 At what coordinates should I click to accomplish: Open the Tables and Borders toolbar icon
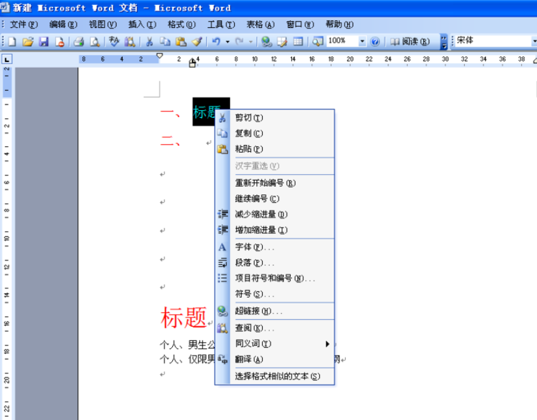coord(282,42)
